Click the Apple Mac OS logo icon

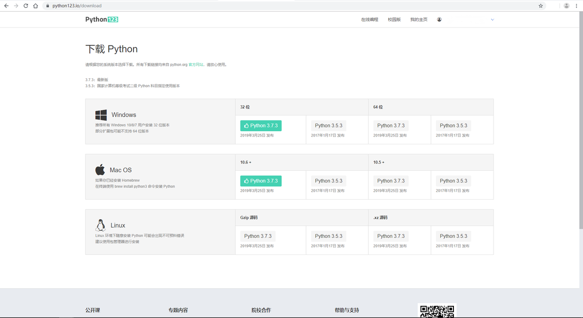pyautogui.click(x=100, y=170)
